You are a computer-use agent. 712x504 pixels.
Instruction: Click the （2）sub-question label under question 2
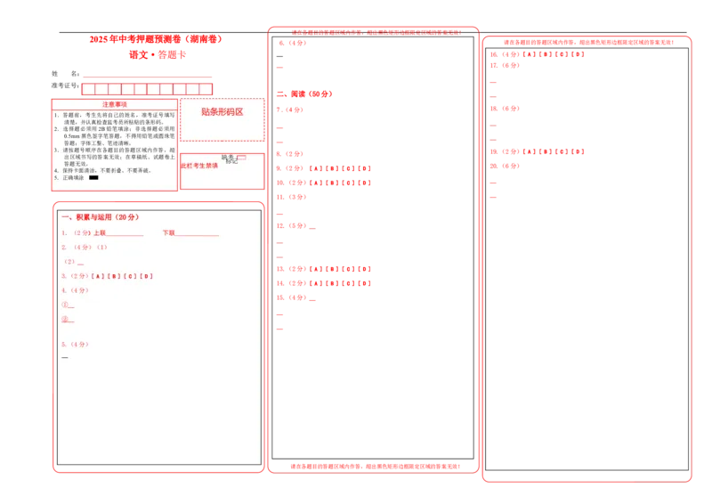coord(69,262)
